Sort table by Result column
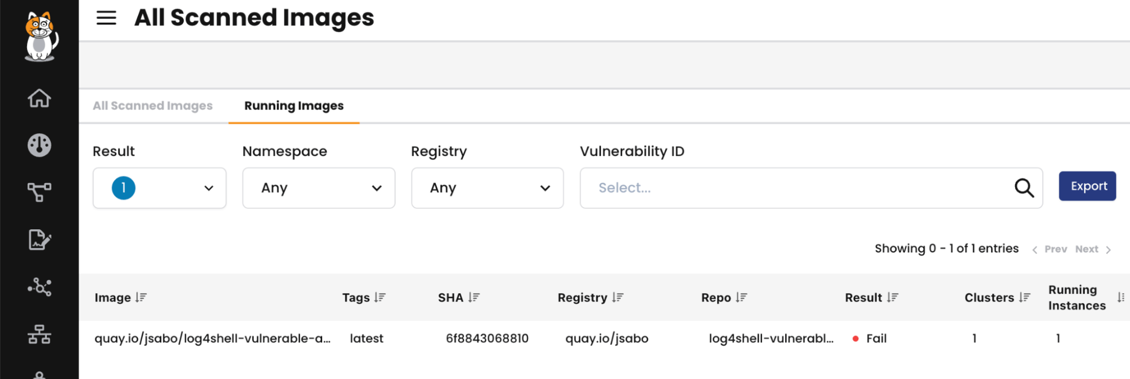Image resolution: width=1130 pixels, height=379 pixels. (893, 297)
